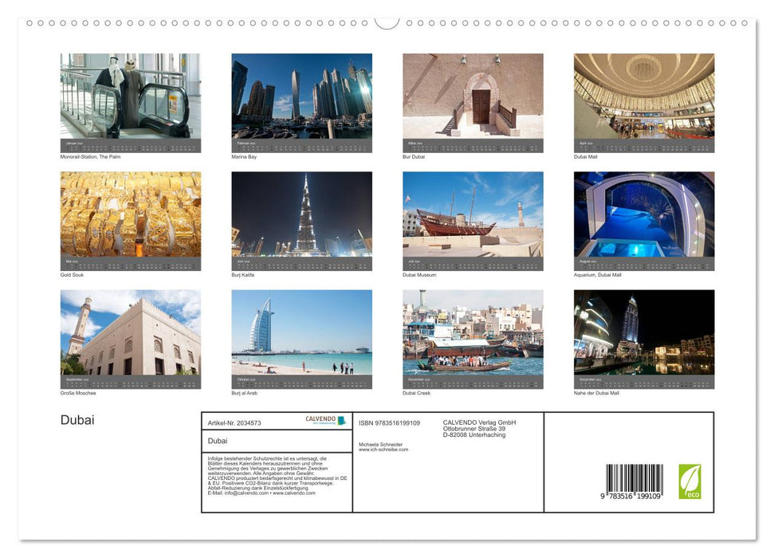Click the Große Moschee photo
774x558 pixels.
pos(130,339)
